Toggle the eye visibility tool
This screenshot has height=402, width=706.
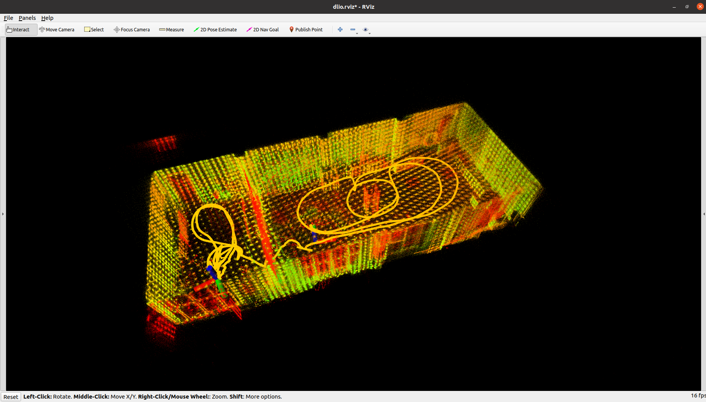365,29
